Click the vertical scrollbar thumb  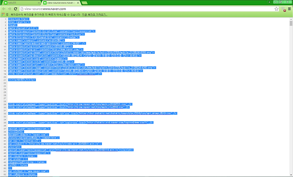coord(291,23)
